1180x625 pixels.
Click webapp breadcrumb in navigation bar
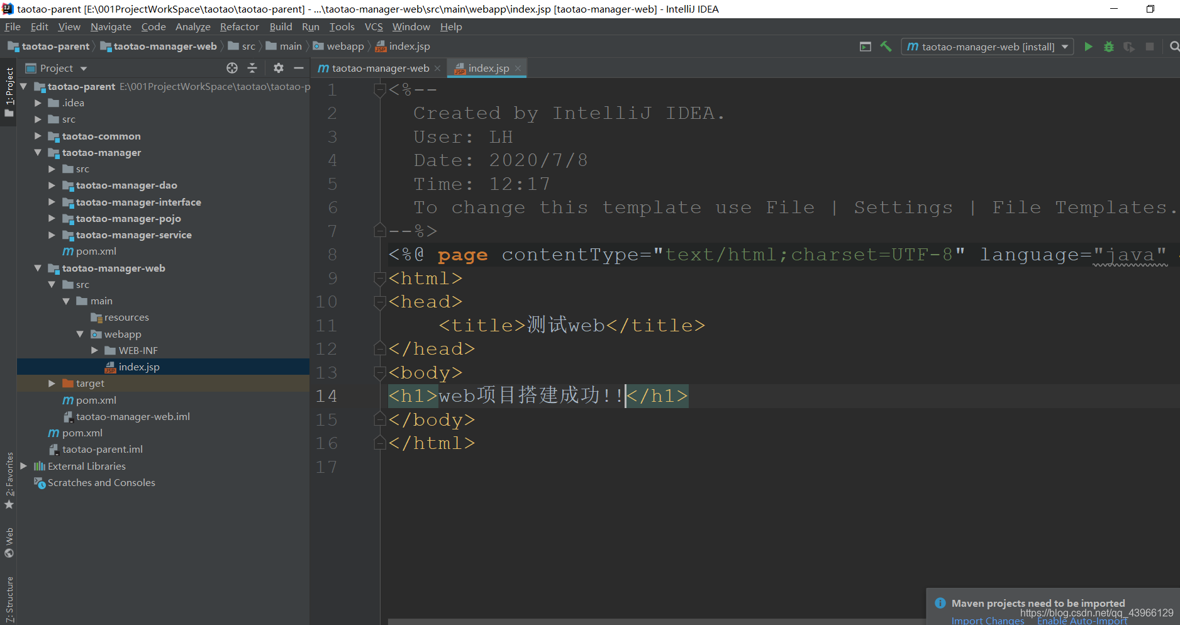tap(338, 46)
